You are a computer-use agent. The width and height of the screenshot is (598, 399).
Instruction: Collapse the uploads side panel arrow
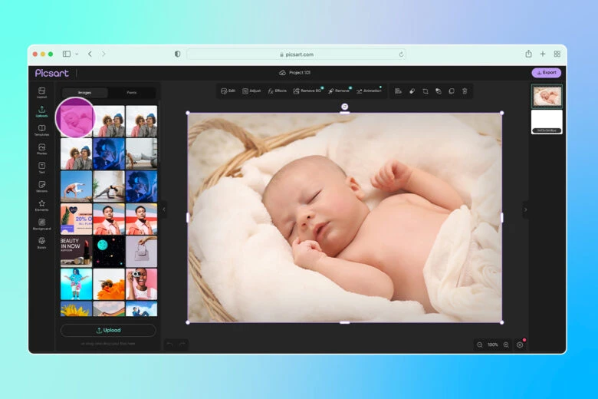point(164,209)
